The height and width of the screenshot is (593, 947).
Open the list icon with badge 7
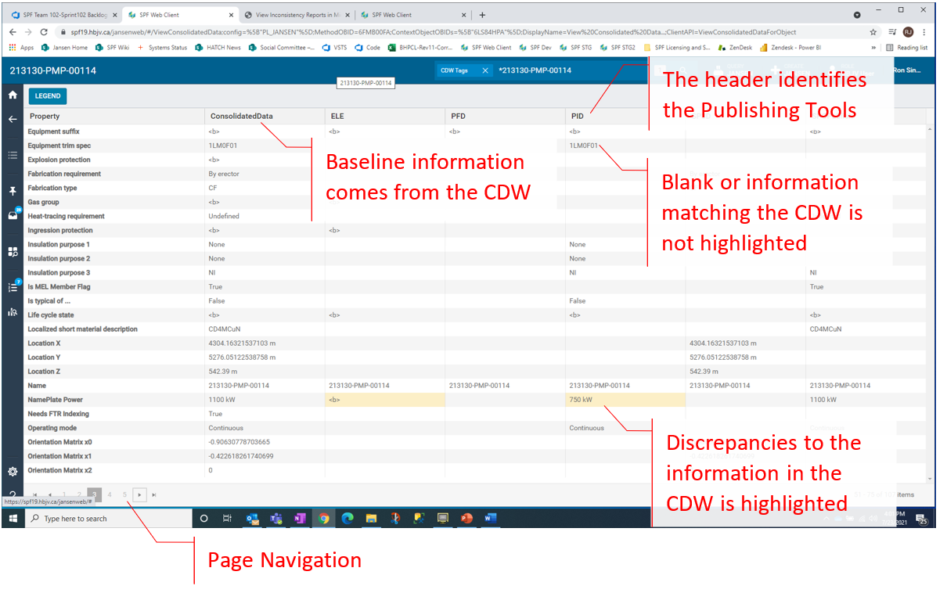tap(13, 286)
